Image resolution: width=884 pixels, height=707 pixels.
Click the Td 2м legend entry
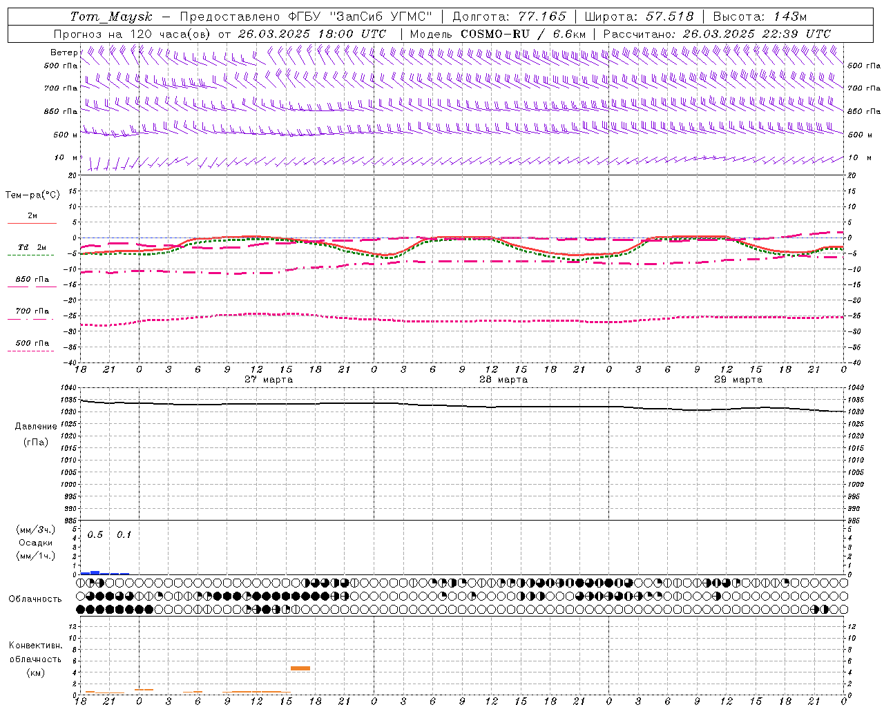click(x=32, y=247)
